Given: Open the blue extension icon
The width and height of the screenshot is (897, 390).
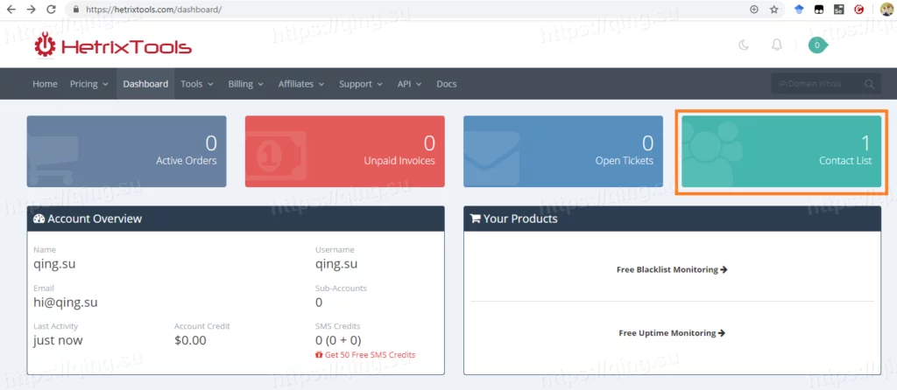Looking at the screenshot, I should point(799,9).
